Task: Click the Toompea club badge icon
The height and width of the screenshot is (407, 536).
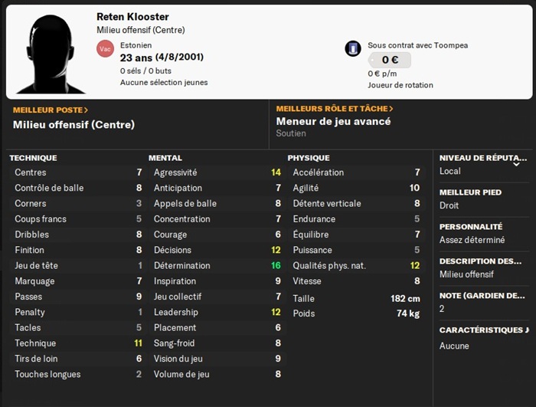Action: click(353, 48)
